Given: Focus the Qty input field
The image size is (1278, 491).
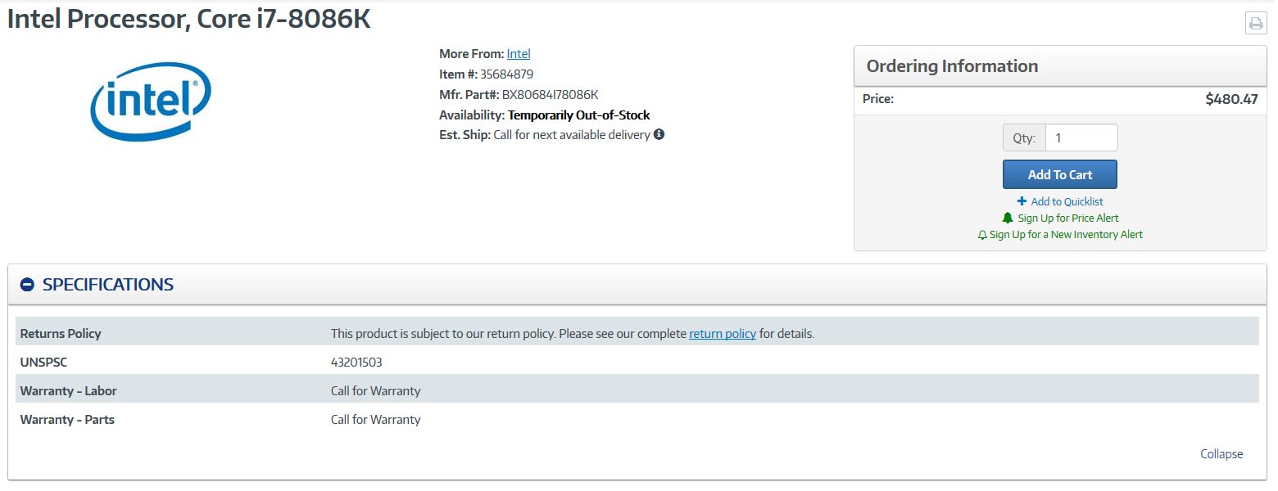Looking at the screenshot, I should click(1081, 138).
